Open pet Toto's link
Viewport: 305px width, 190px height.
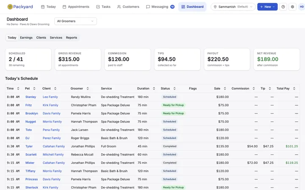[29, 130]
